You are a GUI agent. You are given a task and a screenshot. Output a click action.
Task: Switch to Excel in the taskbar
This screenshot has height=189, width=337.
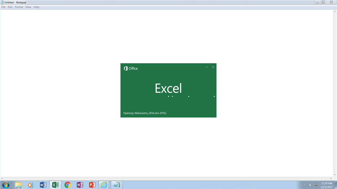coord(55,185)
